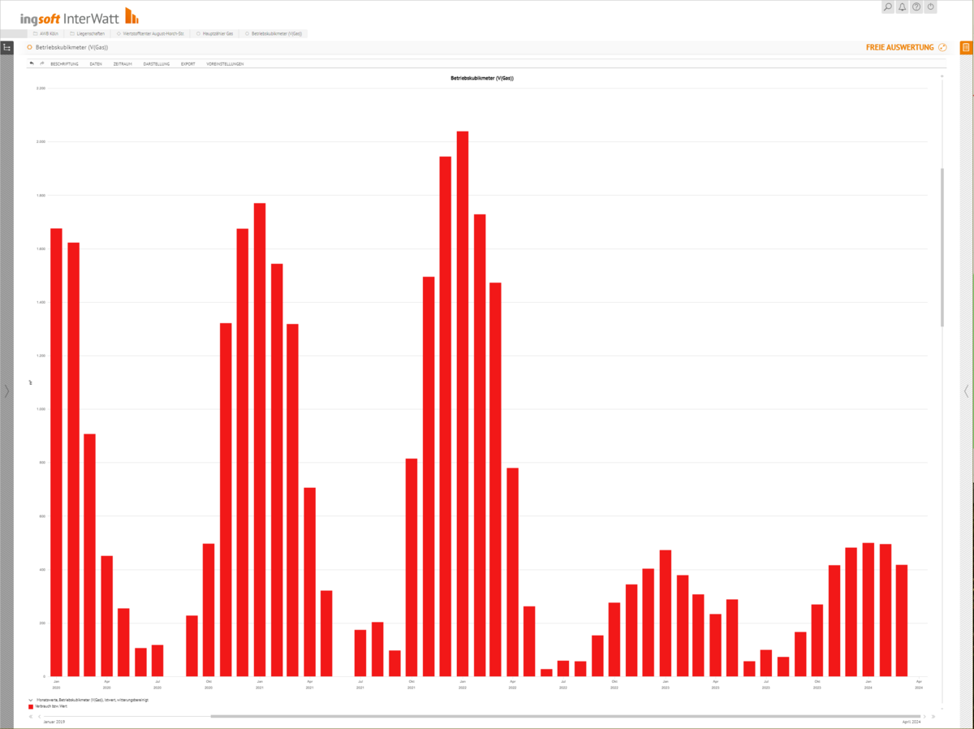Open the search magnifier icon
The width and height of the screenshot is (974, 729).
coord(888,7)
